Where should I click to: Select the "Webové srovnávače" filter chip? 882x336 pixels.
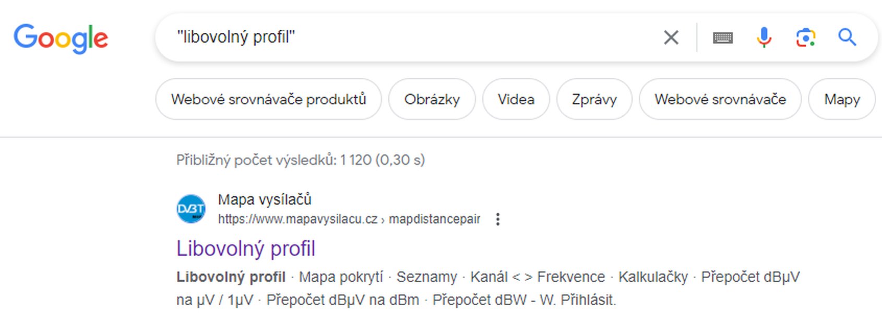(x=720, y=99)
